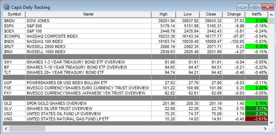Viewport: 276px width, 134px height.
Task: Click the 2062.35 Low value
Action: coord(191,47)
